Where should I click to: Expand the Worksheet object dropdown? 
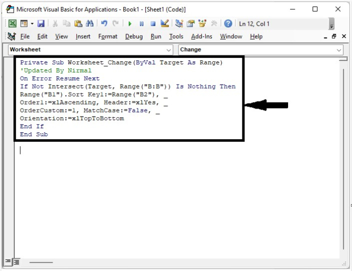pyautogui.click(x=168, y=50)
